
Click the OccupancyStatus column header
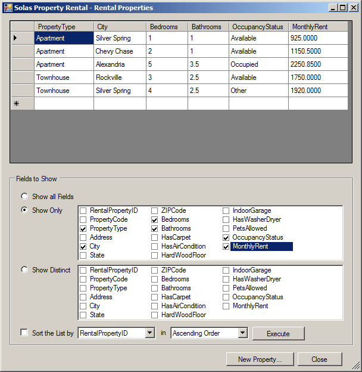click(x=259, y=27)
